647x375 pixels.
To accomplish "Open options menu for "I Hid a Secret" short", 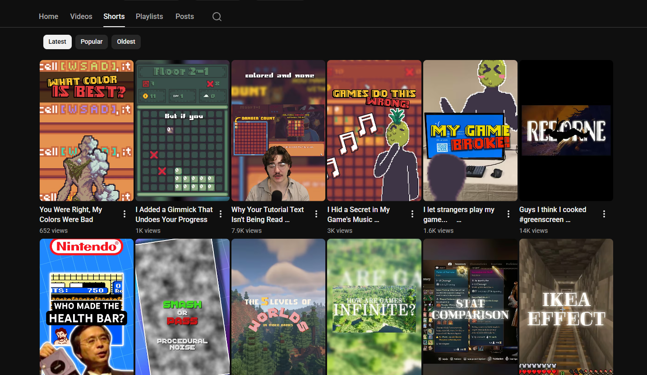I will 412,214.
